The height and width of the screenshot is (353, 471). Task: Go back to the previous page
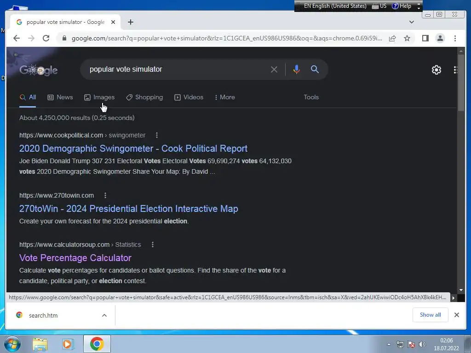pos(17,38)
